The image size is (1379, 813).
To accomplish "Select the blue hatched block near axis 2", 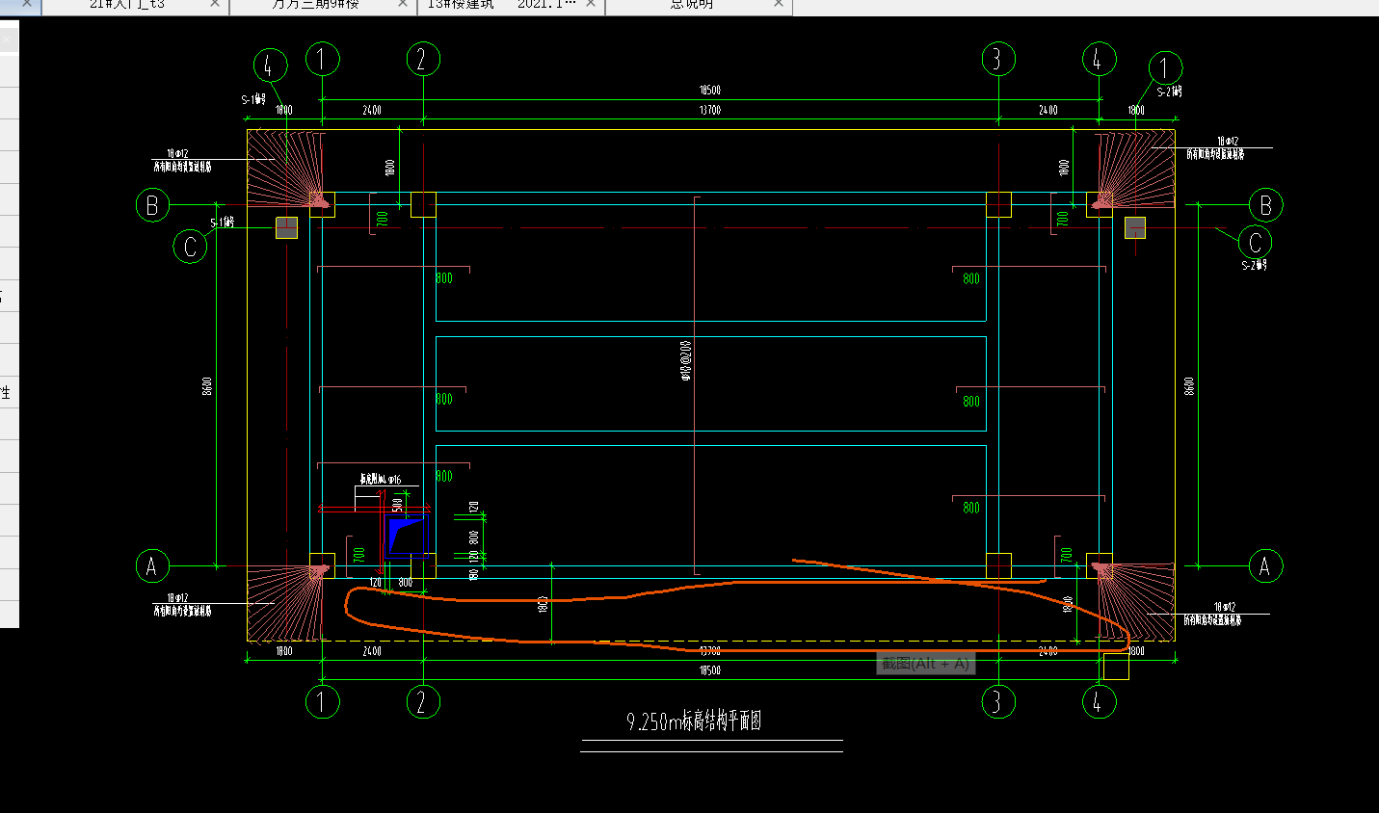I will (408, 535).
